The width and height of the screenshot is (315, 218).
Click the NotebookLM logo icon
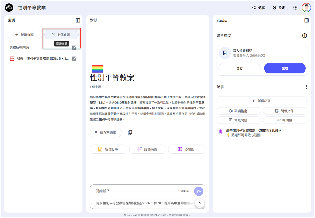pyautogui.click(x=9, y=8)
